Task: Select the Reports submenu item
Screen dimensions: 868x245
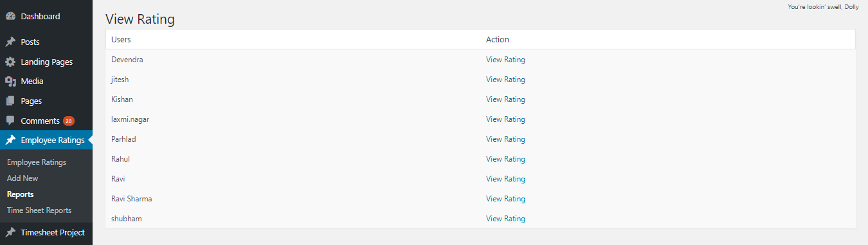Action: (20, 194)
